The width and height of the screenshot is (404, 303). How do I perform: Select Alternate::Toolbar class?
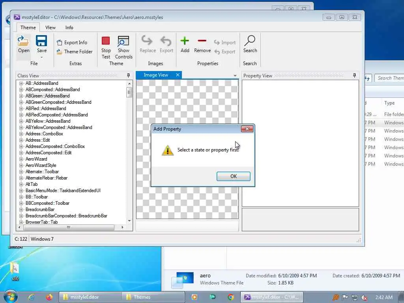42,172
